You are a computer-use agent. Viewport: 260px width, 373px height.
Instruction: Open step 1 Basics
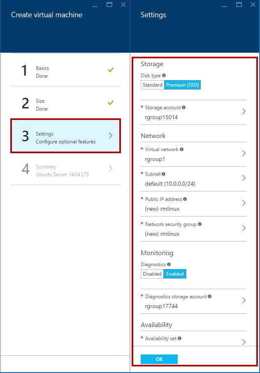click(x=65, y=70)
